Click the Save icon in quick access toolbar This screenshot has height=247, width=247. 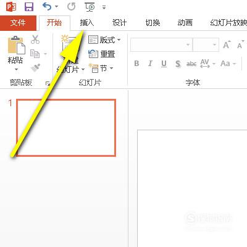29,7
